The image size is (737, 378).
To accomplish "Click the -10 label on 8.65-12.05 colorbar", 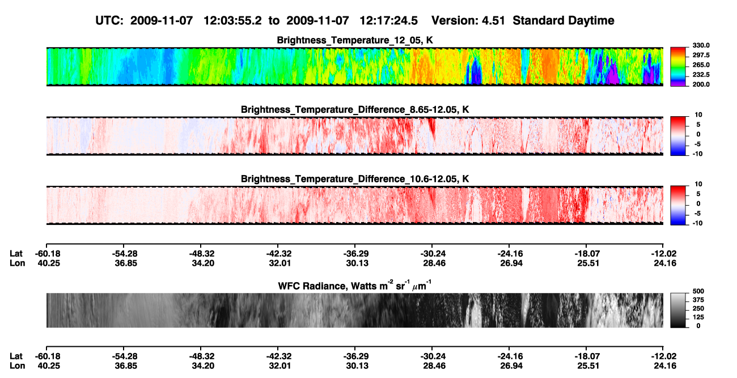I will 697,154.
